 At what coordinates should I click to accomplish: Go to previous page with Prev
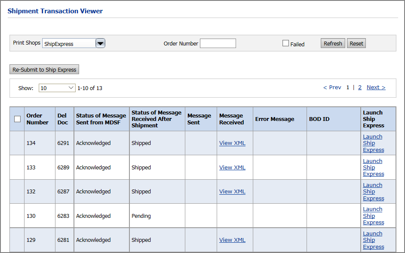tap(332, 87)
